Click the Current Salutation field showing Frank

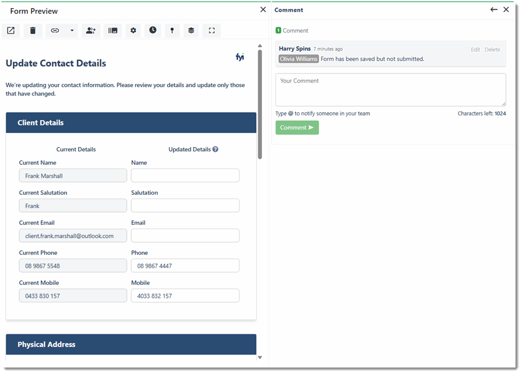[73, 206]
